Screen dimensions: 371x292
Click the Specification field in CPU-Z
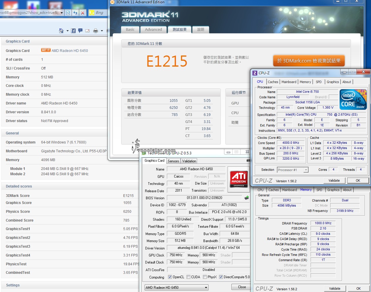pyautogui.click(x=322, y=115)
